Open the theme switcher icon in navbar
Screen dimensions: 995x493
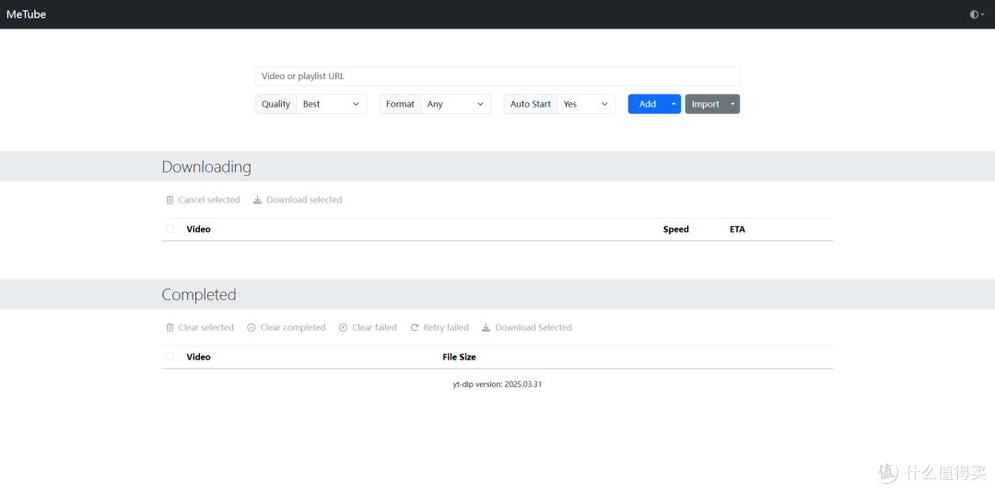(977, 15)
